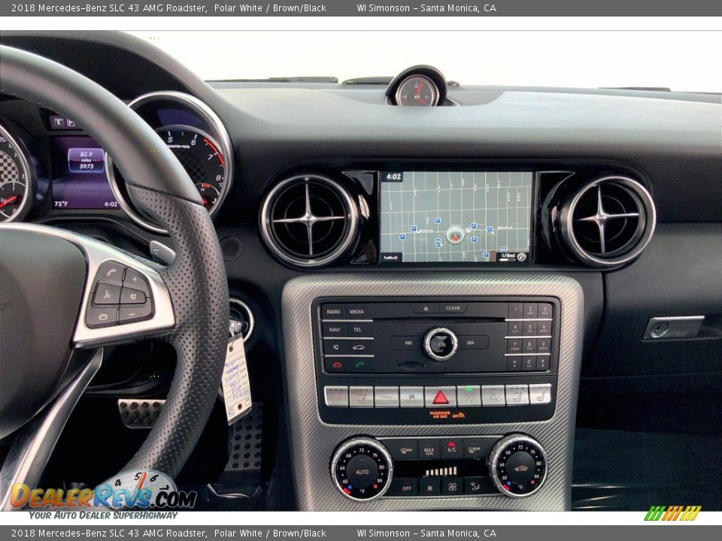Click the 5973 odometer reading in cluster
Image resolution: width=722 pixels, height=541 pixels.
pos(86,167)
